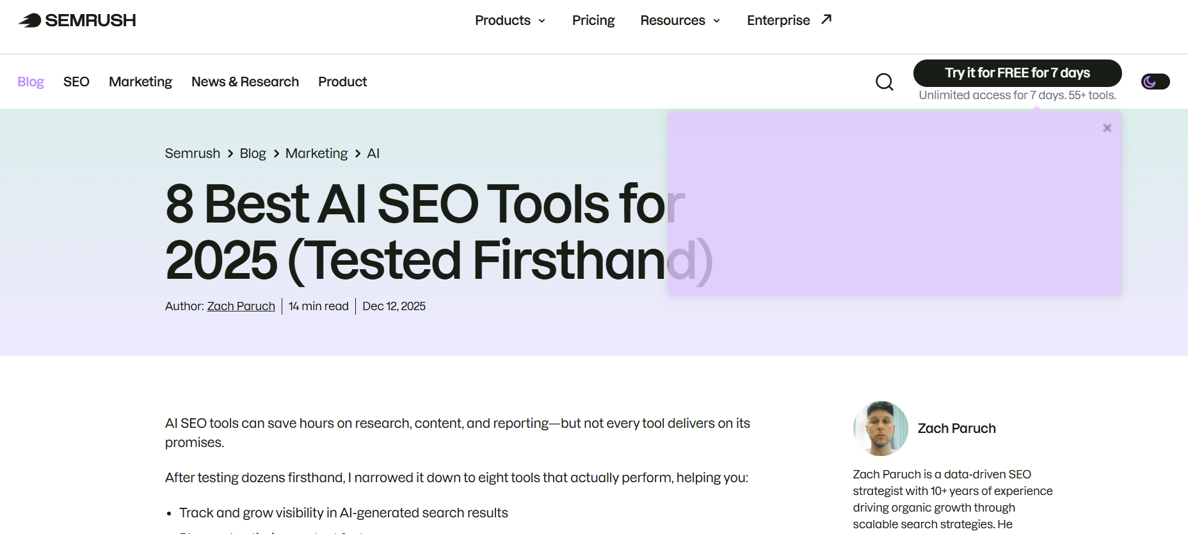
Task: Select the SEO blog category tab
Action: click(76, 82)
